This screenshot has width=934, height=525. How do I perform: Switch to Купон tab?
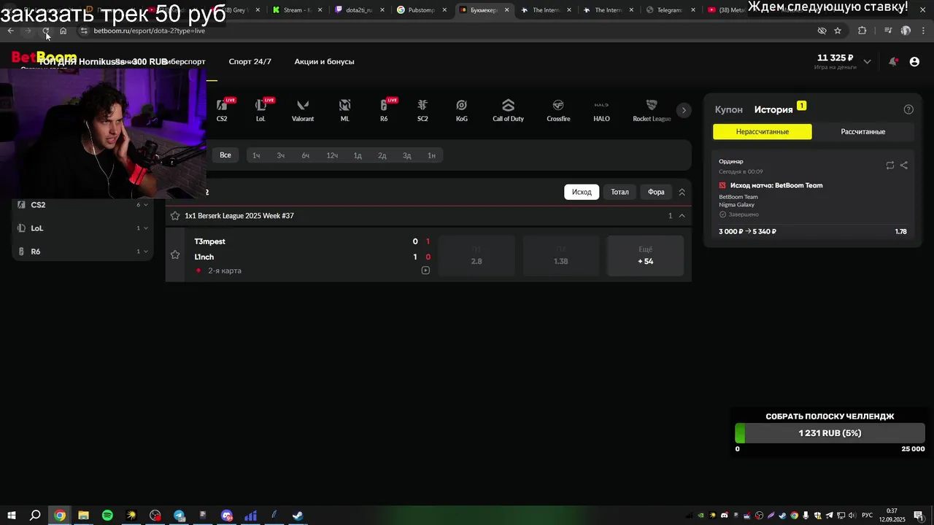[x=728, y=109]
